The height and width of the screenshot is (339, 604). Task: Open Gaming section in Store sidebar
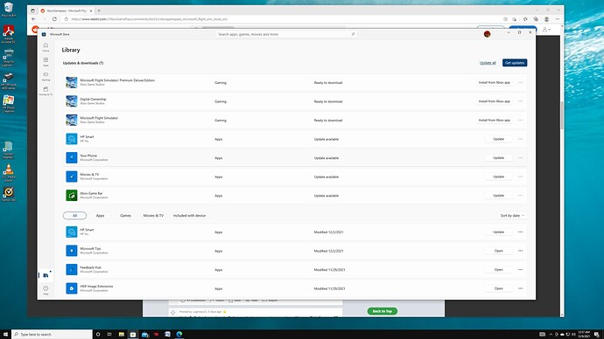point(46,76)
